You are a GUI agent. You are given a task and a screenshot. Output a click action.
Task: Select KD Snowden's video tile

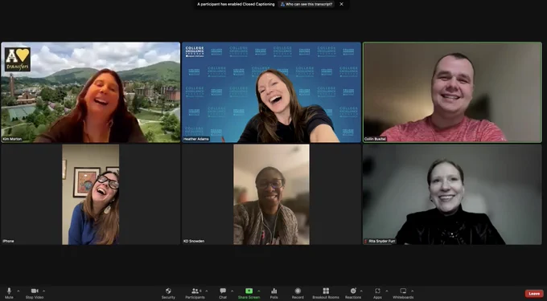[x=271, y=194]
